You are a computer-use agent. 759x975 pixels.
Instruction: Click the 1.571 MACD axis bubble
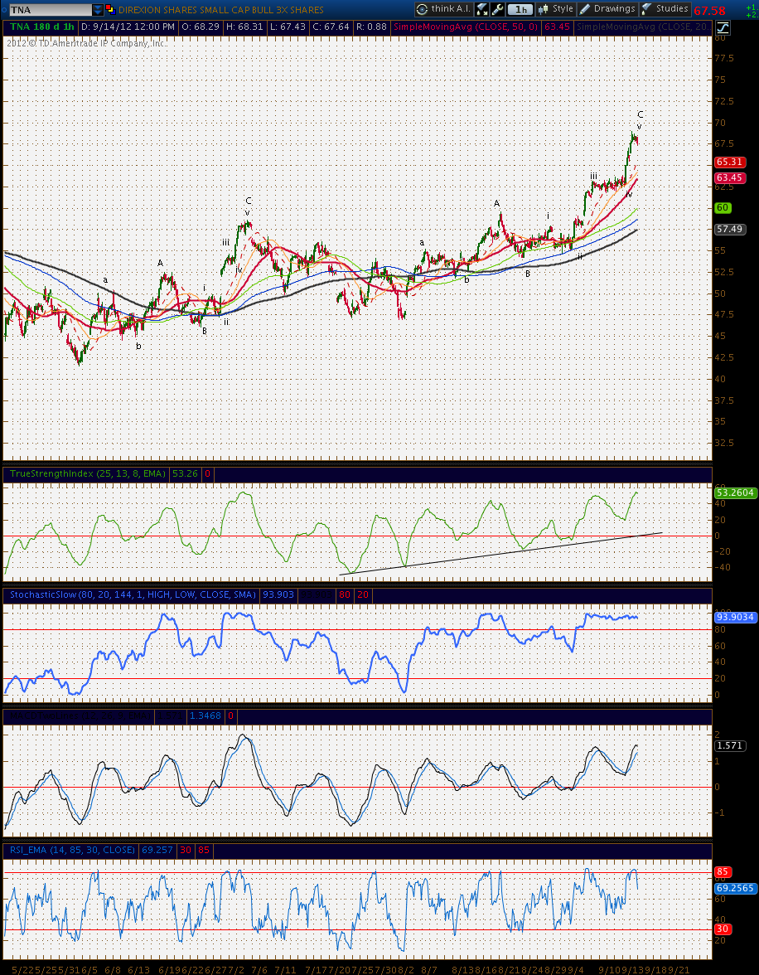click(x=730, y=745)
